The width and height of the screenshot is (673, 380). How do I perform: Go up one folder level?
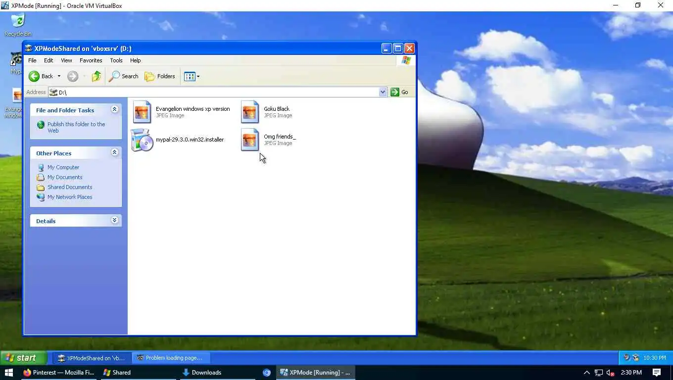pos(96,76)
